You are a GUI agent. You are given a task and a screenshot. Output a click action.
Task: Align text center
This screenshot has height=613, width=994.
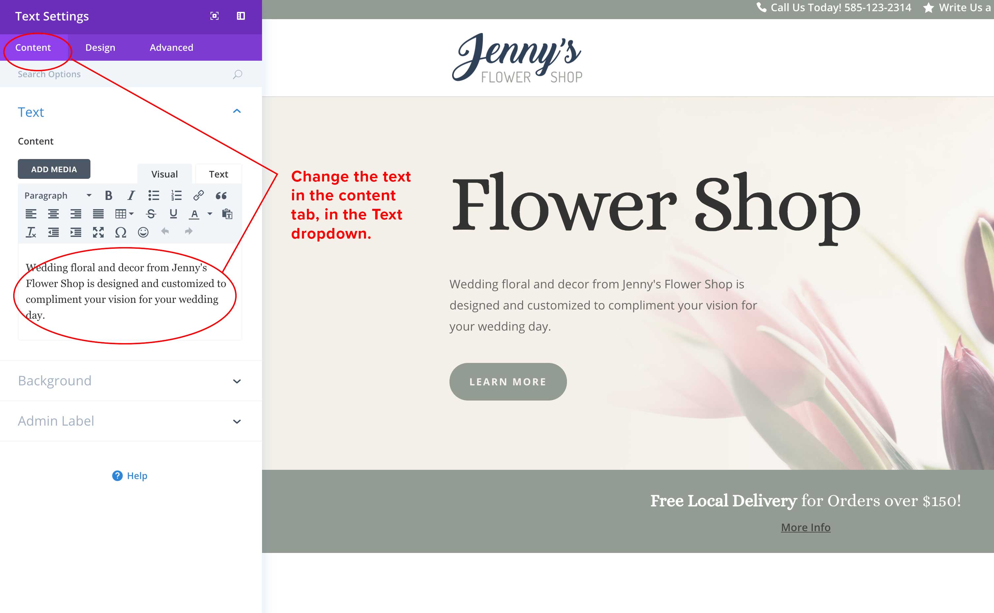pos(53,214)
